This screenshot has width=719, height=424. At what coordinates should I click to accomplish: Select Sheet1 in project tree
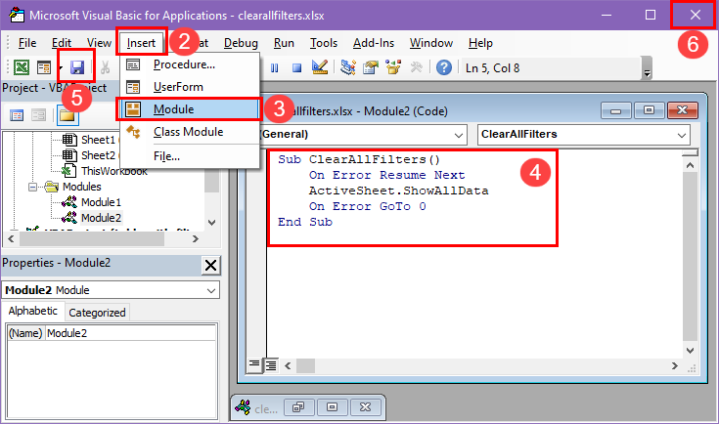98,140
